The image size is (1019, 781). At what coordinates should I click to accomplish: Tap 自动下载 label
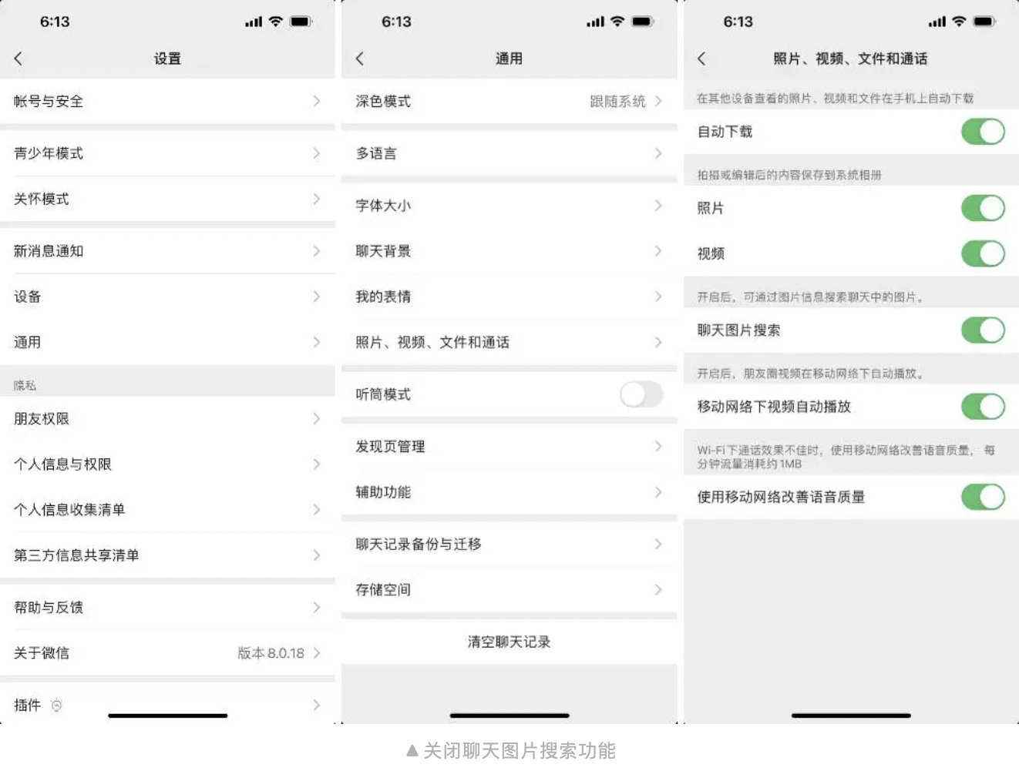[x=725, y=132]
